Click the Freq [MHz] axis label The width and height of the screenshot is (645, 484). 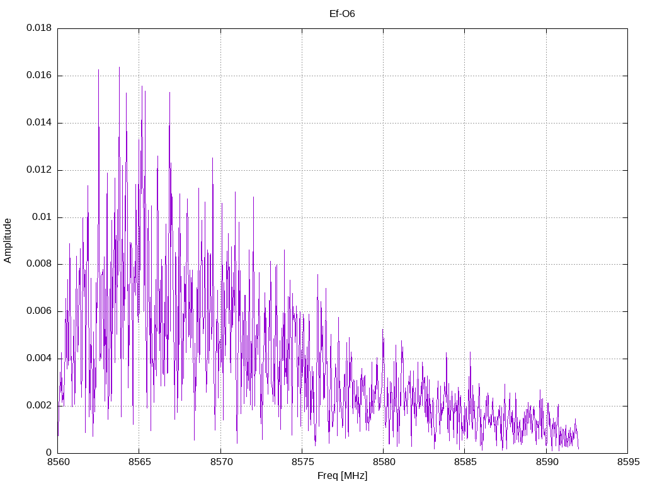click(342, 476)
